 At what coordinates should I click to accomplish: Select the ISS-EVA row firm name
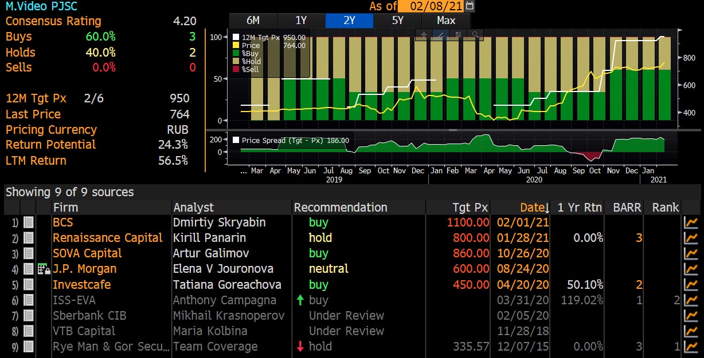[74, 300]
